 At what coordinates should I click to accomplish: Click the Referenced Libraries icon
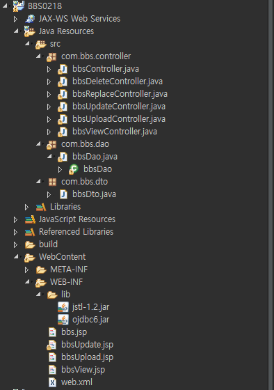pos(30,232)
